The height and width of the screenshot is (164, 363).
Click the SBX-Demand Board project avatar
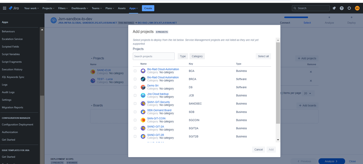tap(143, 112)
